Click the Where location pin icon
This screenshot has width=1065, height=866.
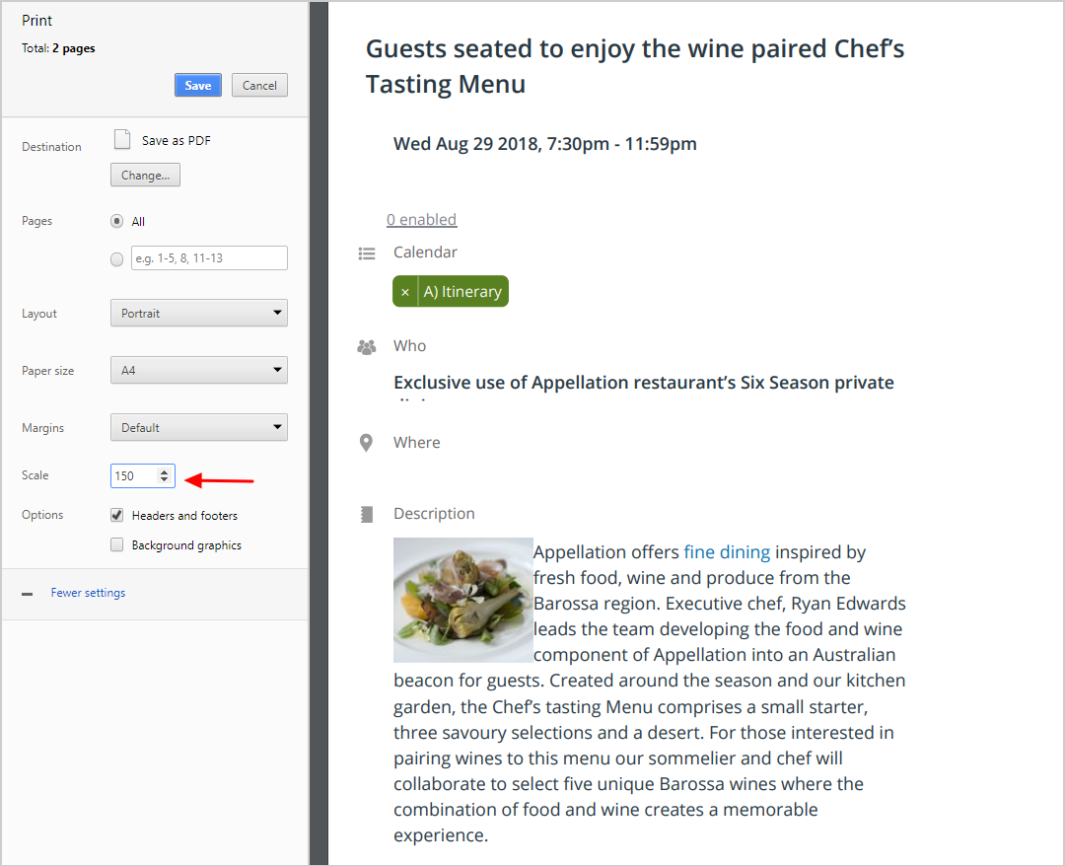[366, 443]
